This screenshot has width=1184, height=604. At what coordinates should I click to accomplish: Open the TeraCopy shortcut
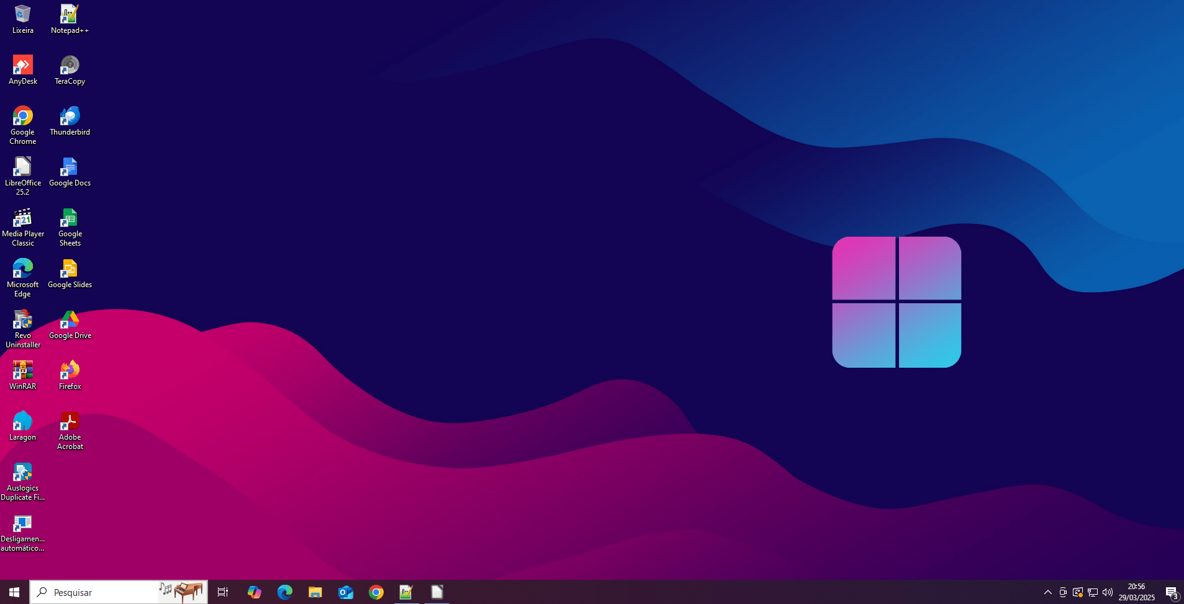point(70,64)
